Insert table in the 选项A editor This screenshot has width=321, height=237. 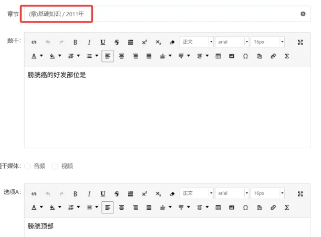click(218, 207)
